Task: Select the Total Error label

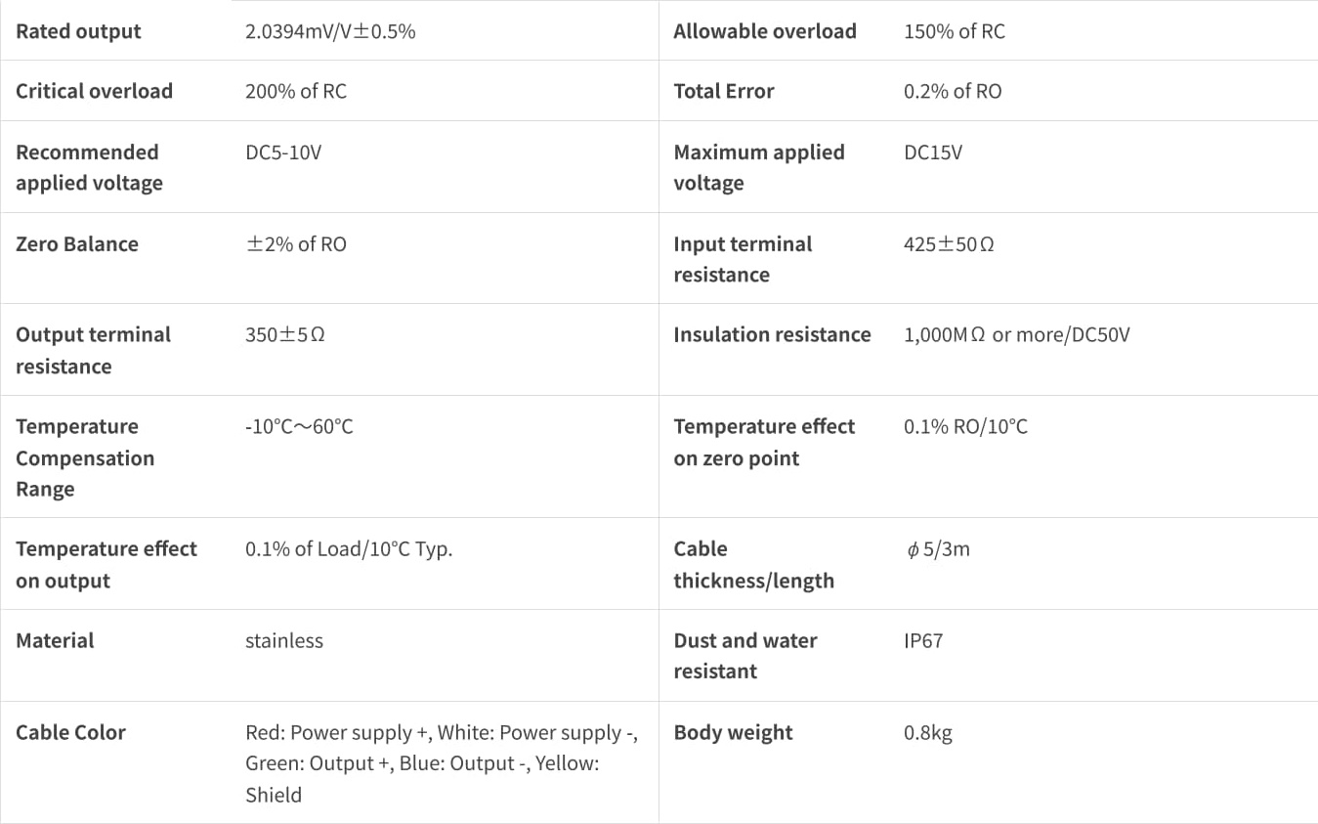Action: 724,91
